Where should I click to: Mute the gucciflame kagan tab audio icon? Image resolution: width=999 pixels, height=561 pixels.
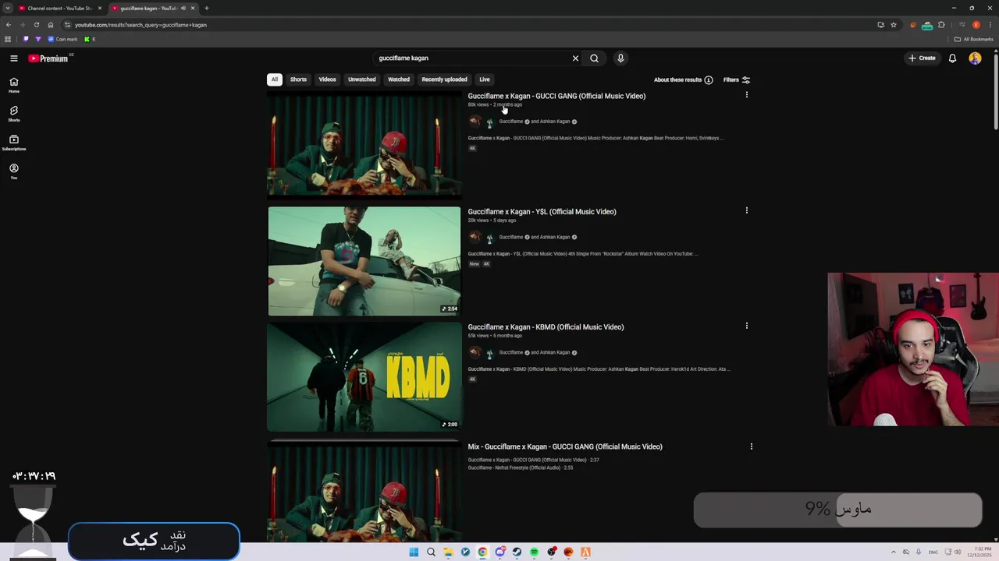[x=183, y=8]
